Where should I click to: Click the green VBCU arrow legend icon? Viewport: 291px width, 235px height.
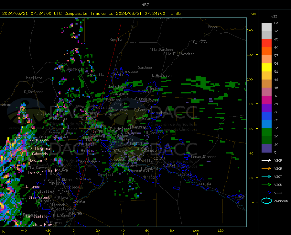pyautogui.click(x=266, y=185)
